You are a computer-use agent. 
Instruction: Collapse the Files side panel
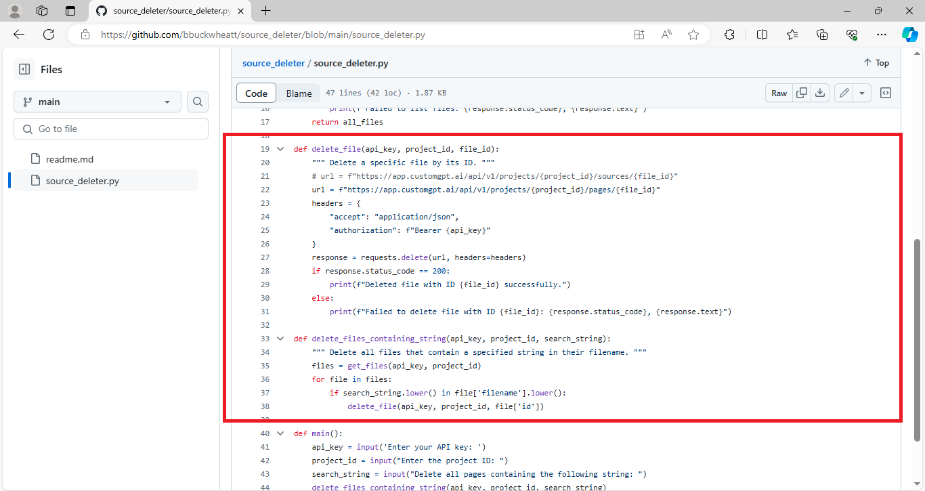pyautogui.click(x=24, y=68)
